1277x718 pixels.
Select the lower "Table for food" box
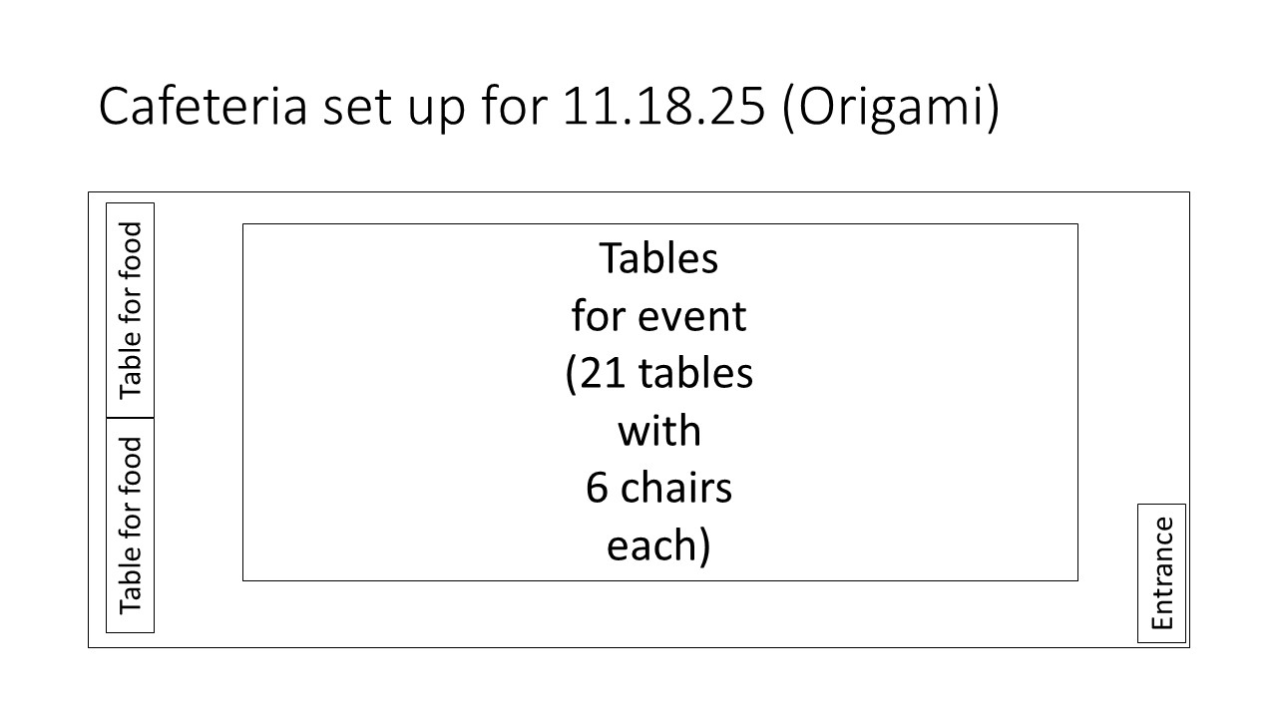coord(131,526)
